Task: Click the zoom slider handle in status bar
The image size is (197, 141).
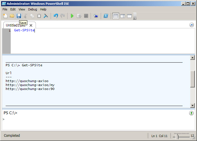Action: pos(177,136)
